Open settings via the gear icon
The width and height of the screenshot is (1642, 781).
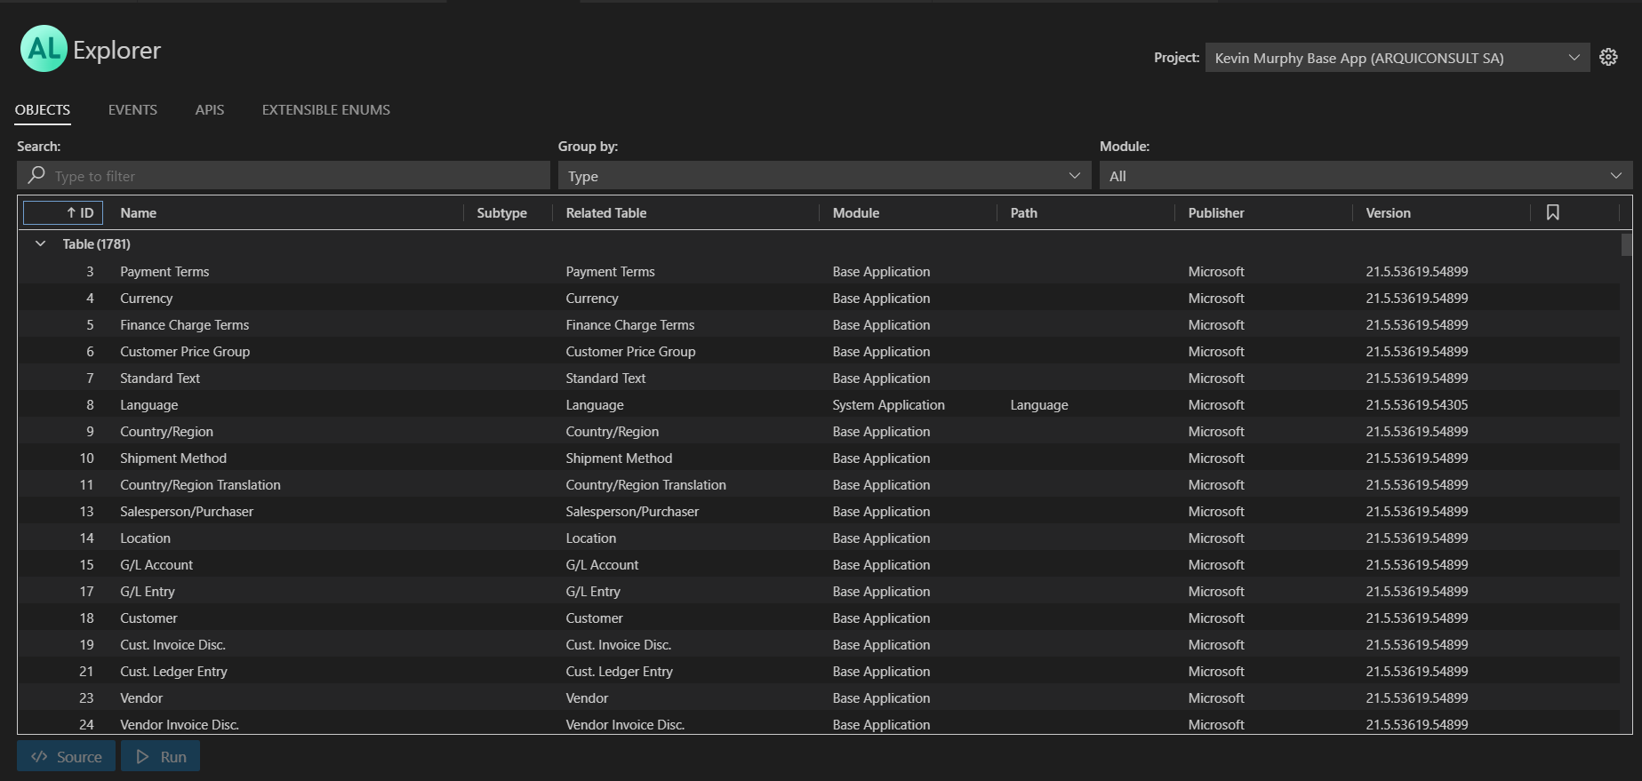tap(1608, 58)
